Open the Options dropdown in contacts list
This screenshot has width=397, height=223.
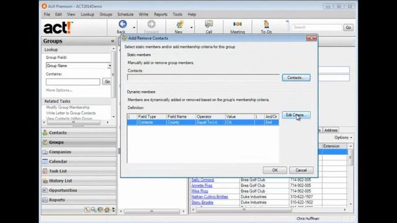[x=343, y=138]
